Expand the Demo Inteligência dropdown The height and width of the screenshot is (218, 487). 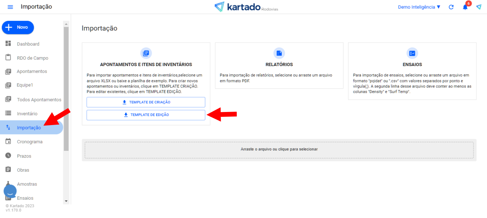(x=419, y=7)
